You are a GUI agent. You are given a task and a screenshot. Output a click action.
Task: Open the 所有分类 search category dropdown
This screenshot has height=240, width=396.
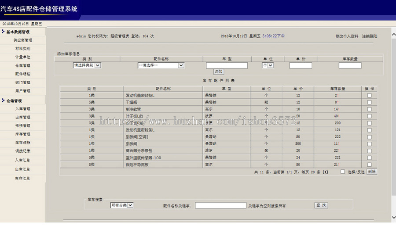tap(122, 205)
